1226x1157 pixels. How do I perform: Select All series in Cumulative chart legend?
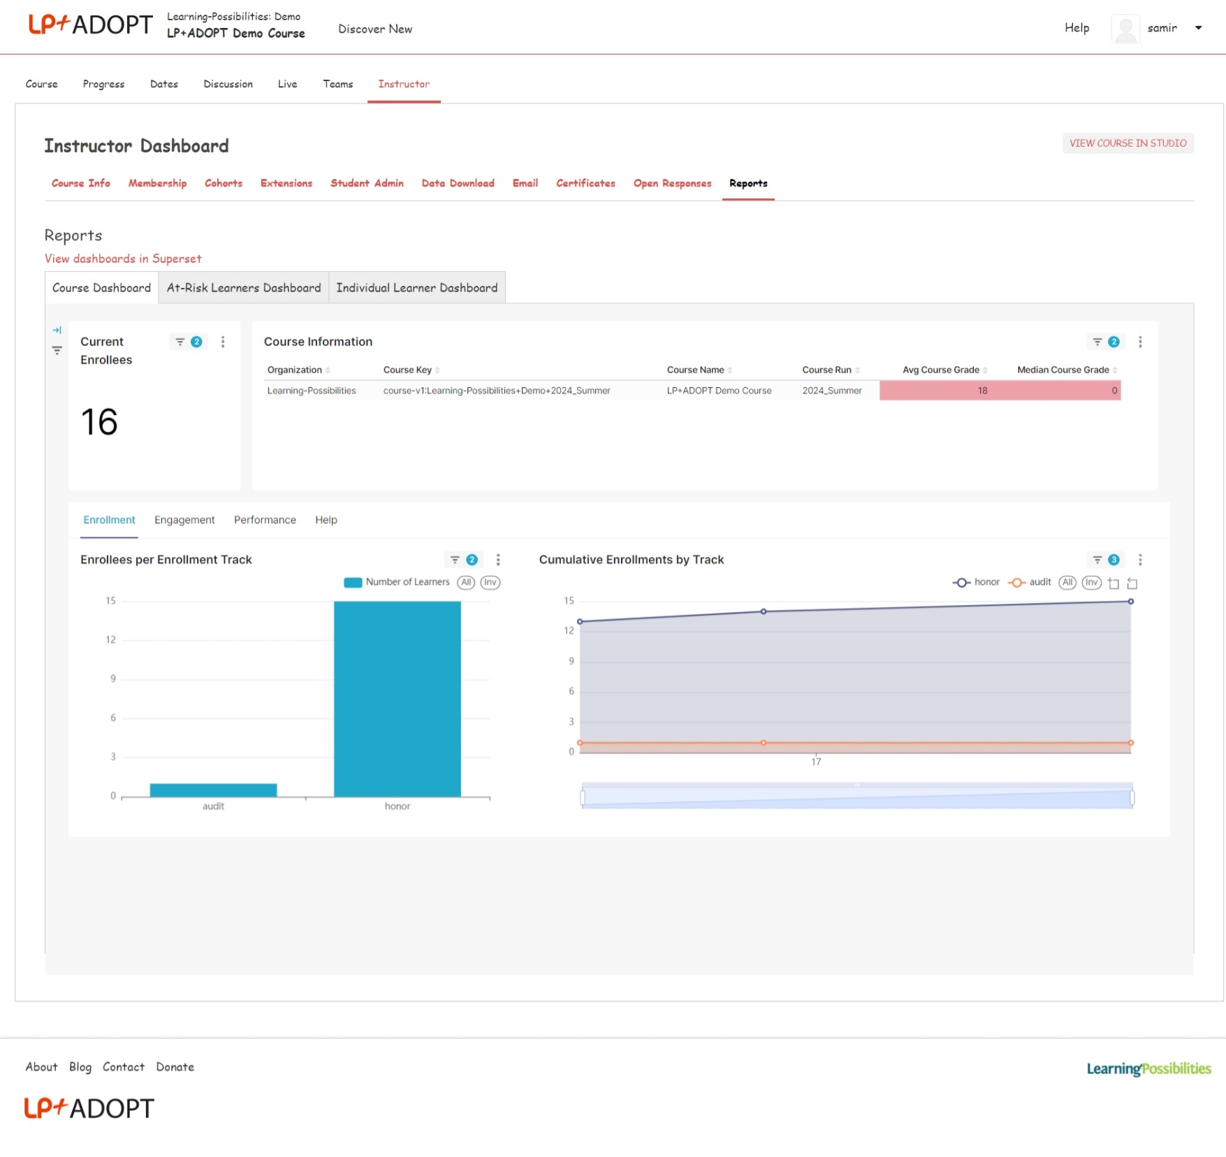point(1067,582)
